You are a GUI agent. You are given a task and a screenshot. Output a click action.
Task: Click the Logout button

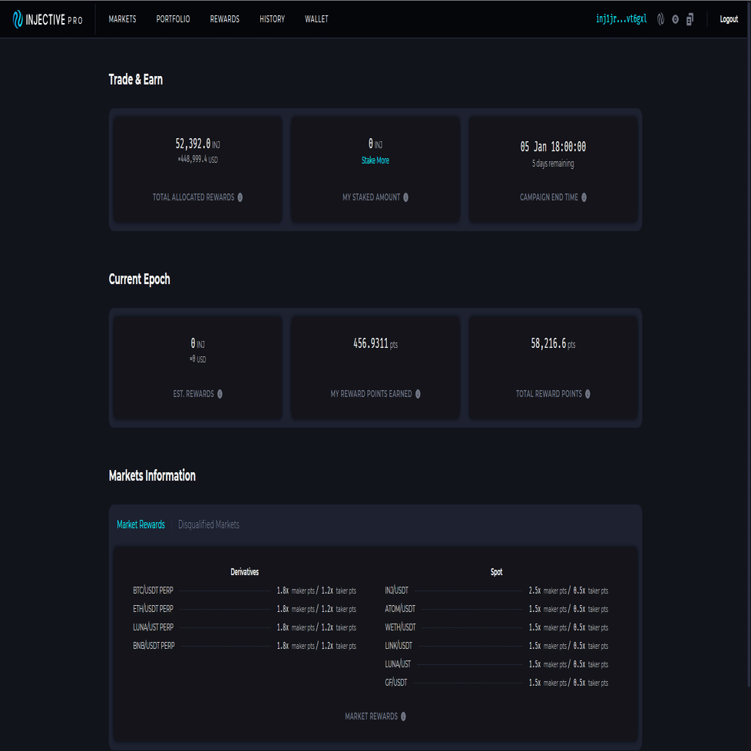pos(729,19)
